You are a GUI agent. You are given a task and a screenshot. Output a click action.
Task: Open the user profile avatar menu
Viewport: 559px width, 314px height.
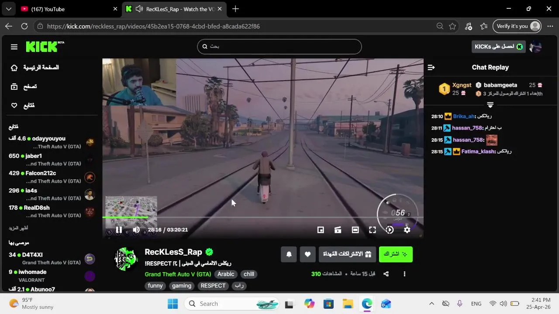click(x=535, y=47)
